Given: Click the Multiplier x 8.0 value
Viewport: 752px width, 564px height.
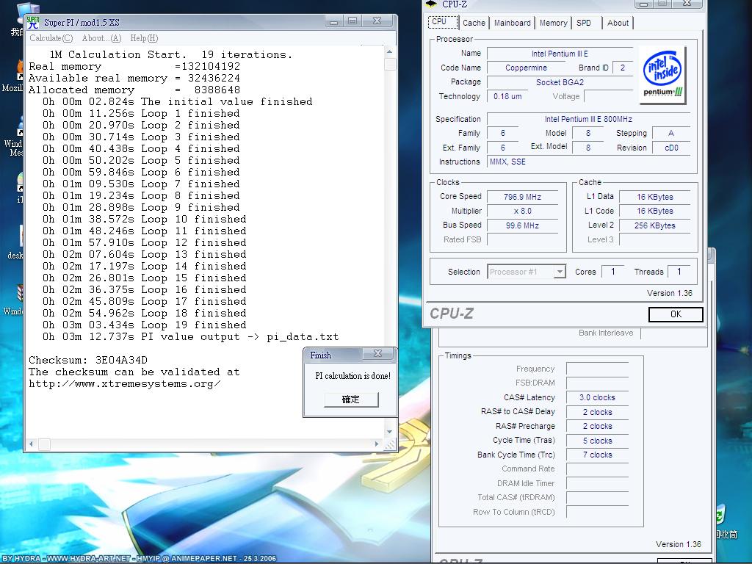Looking at the screenshot, I should coord(522,211).
